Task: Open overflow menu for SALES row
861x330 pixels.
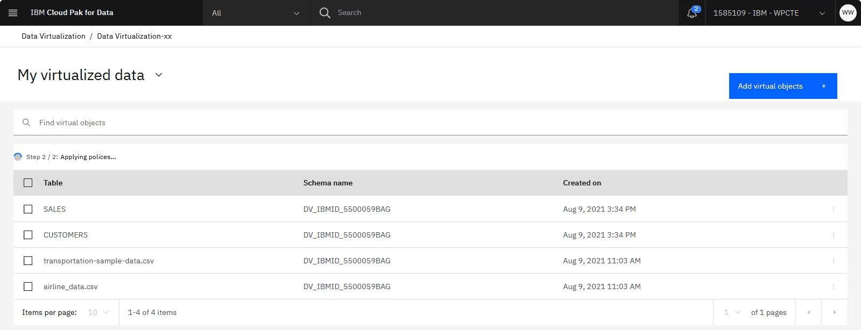Action: [834, 209]
